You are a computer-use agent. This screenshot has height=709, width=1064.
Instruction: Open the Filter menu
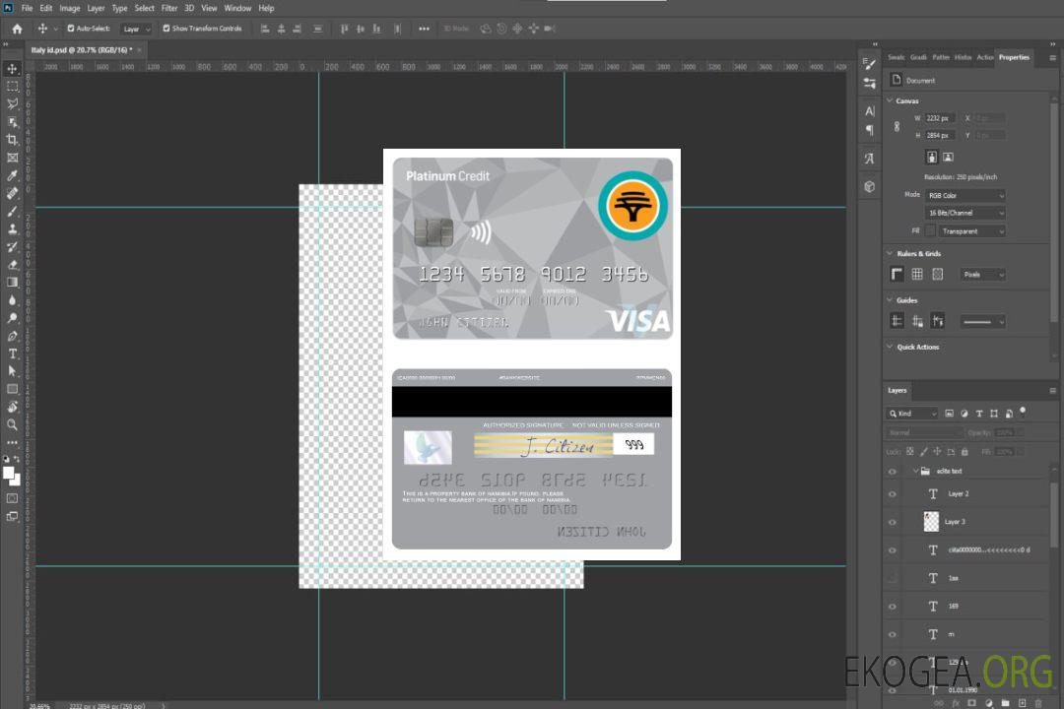click(169, 8)
